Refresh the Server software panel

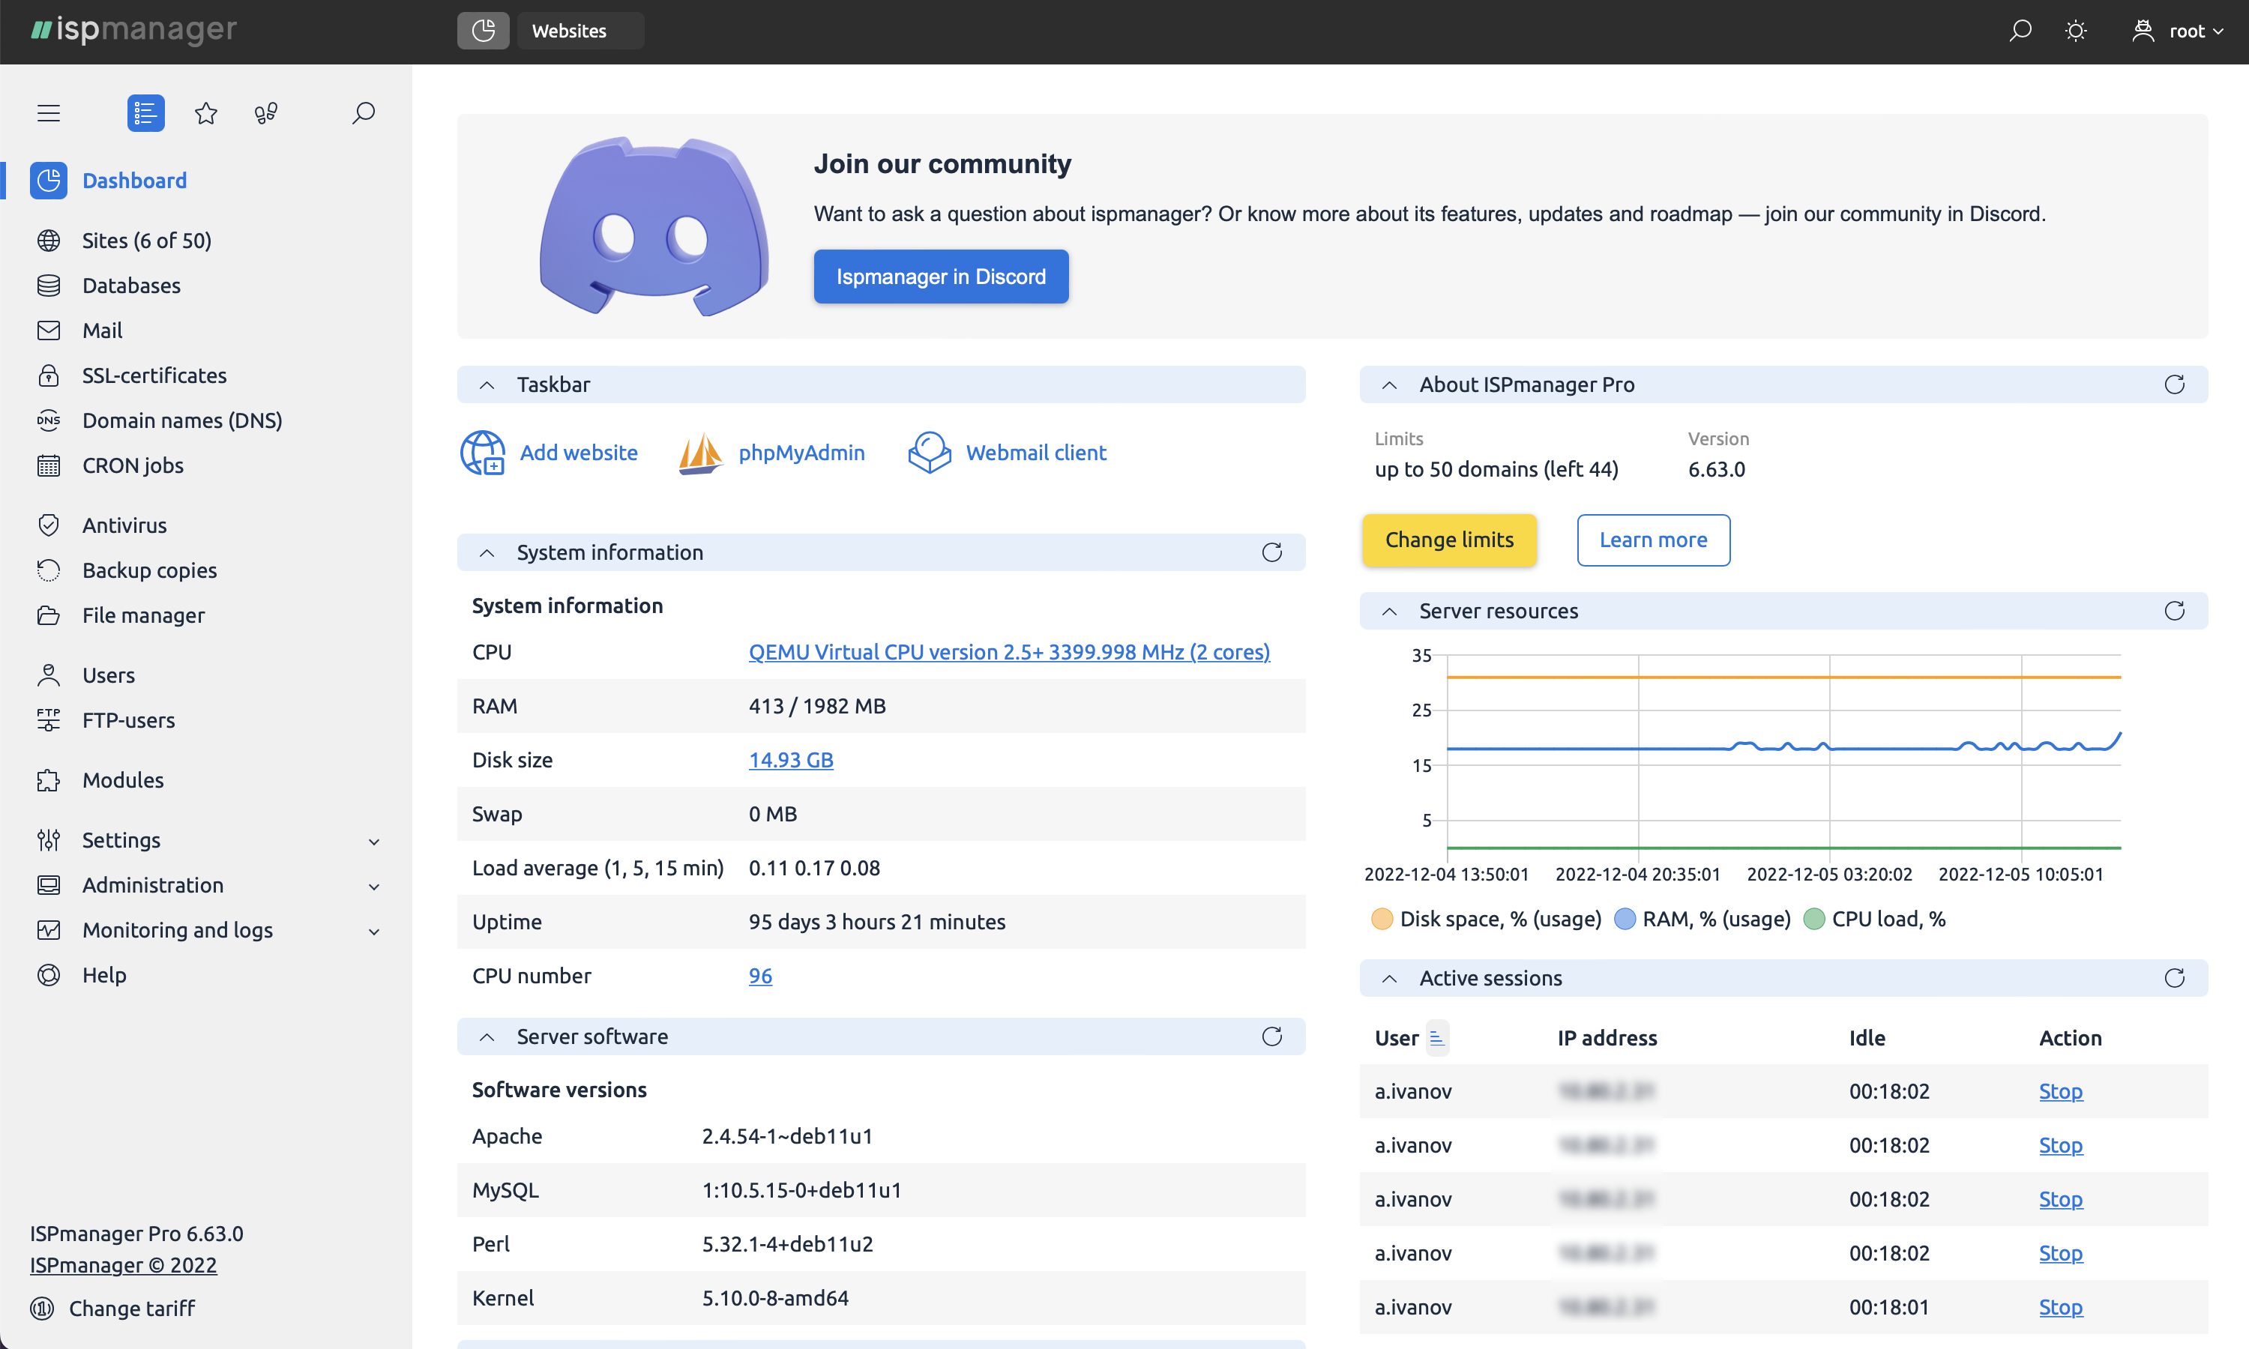(1271, 1036)
